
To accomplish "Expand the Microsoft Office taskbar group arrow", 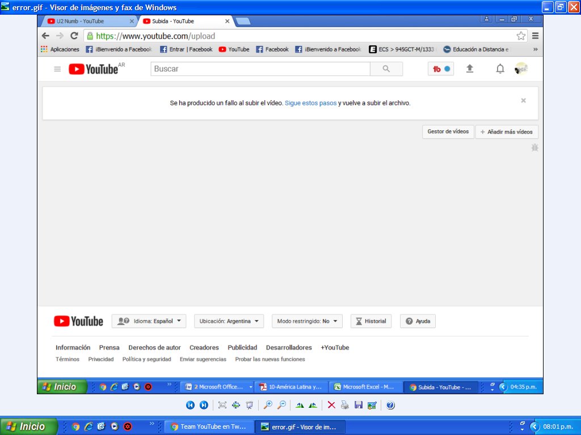I will [x=251, y=387].
